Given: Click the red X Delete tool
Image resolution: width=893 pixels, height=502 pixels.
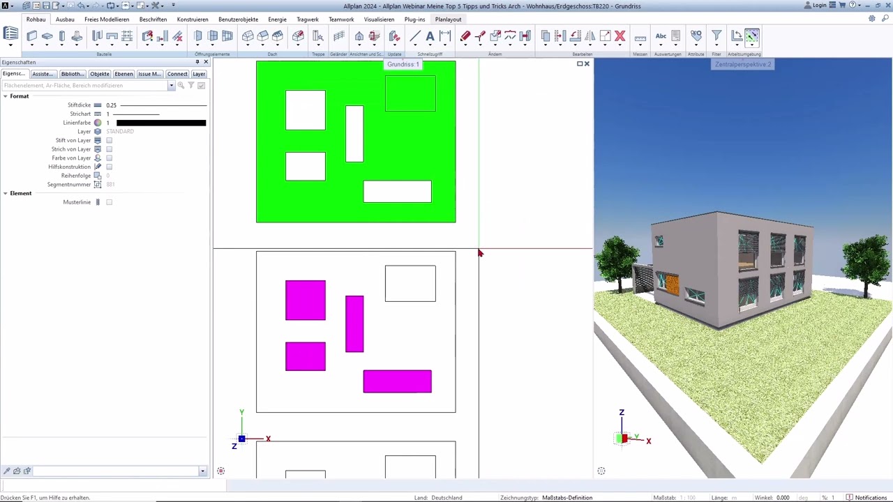Looking at the screenshot, I should coord(620,36).
